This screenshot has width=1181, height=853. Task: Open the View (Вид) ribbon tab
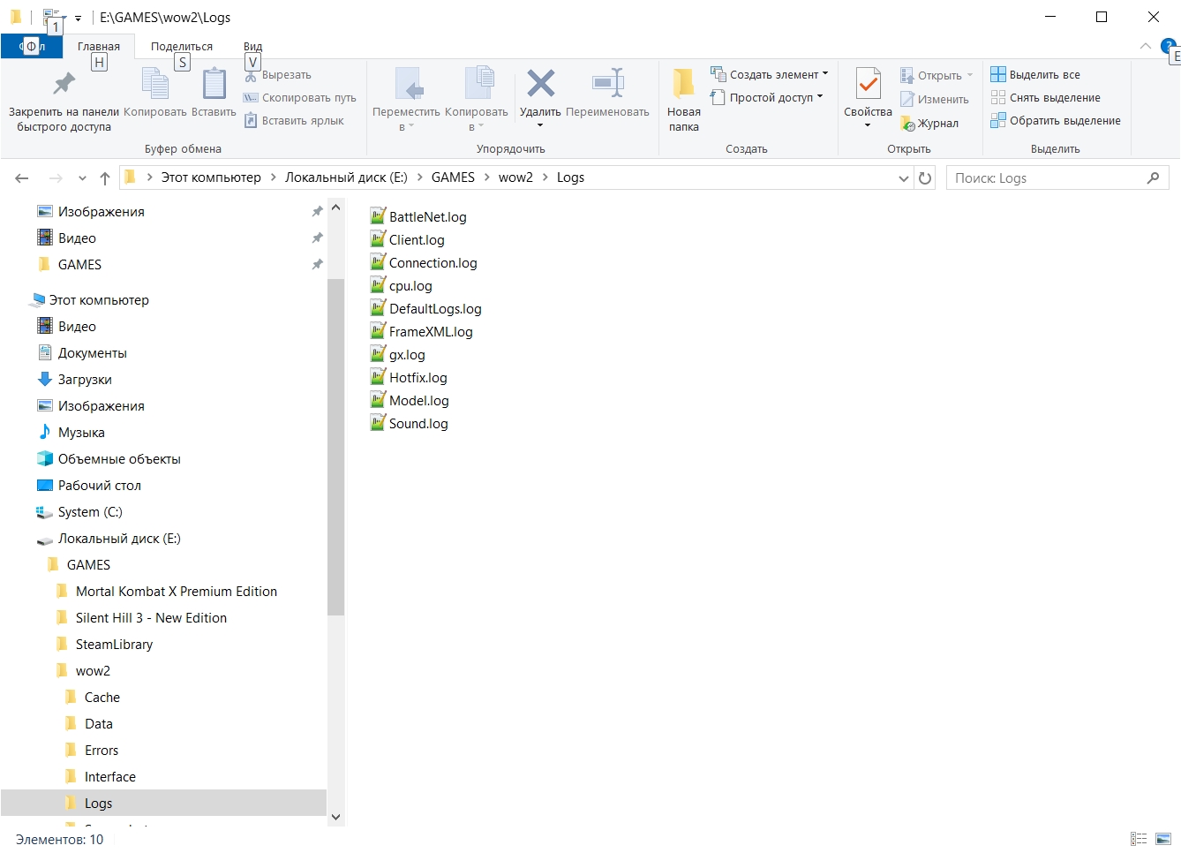252,47
